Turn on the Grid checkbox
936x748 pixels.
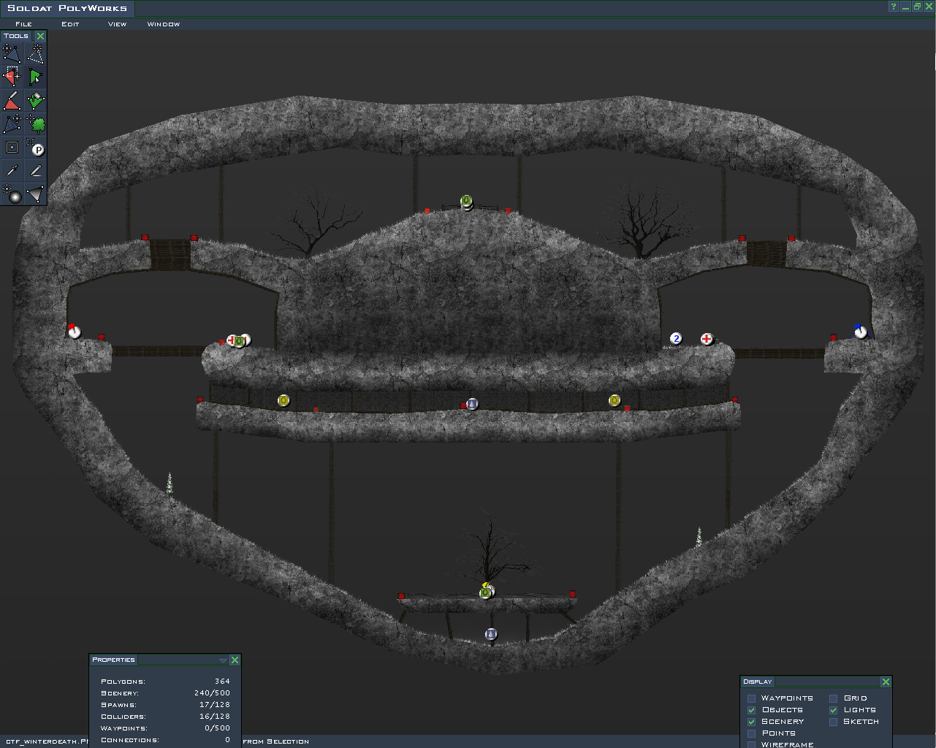click(833, 698)
